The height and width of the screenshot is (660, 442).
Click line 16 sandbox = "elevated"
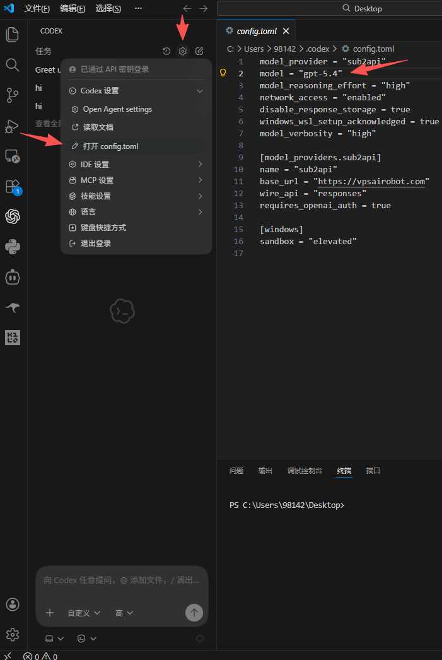[x=308, y=242]
